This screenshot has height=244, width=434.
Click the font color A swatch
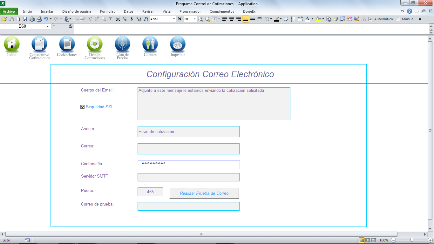307,19
